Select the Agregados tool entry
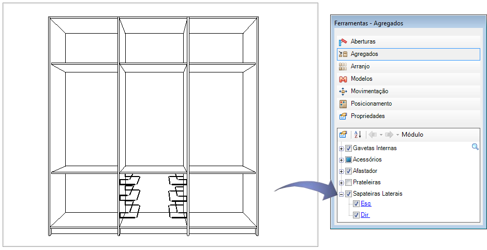 [408, 54]
